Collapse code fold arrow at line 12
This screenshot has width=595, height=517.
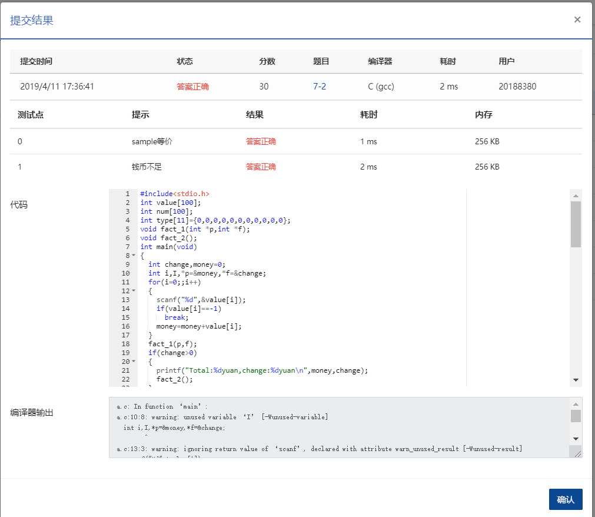pos(134,291)
